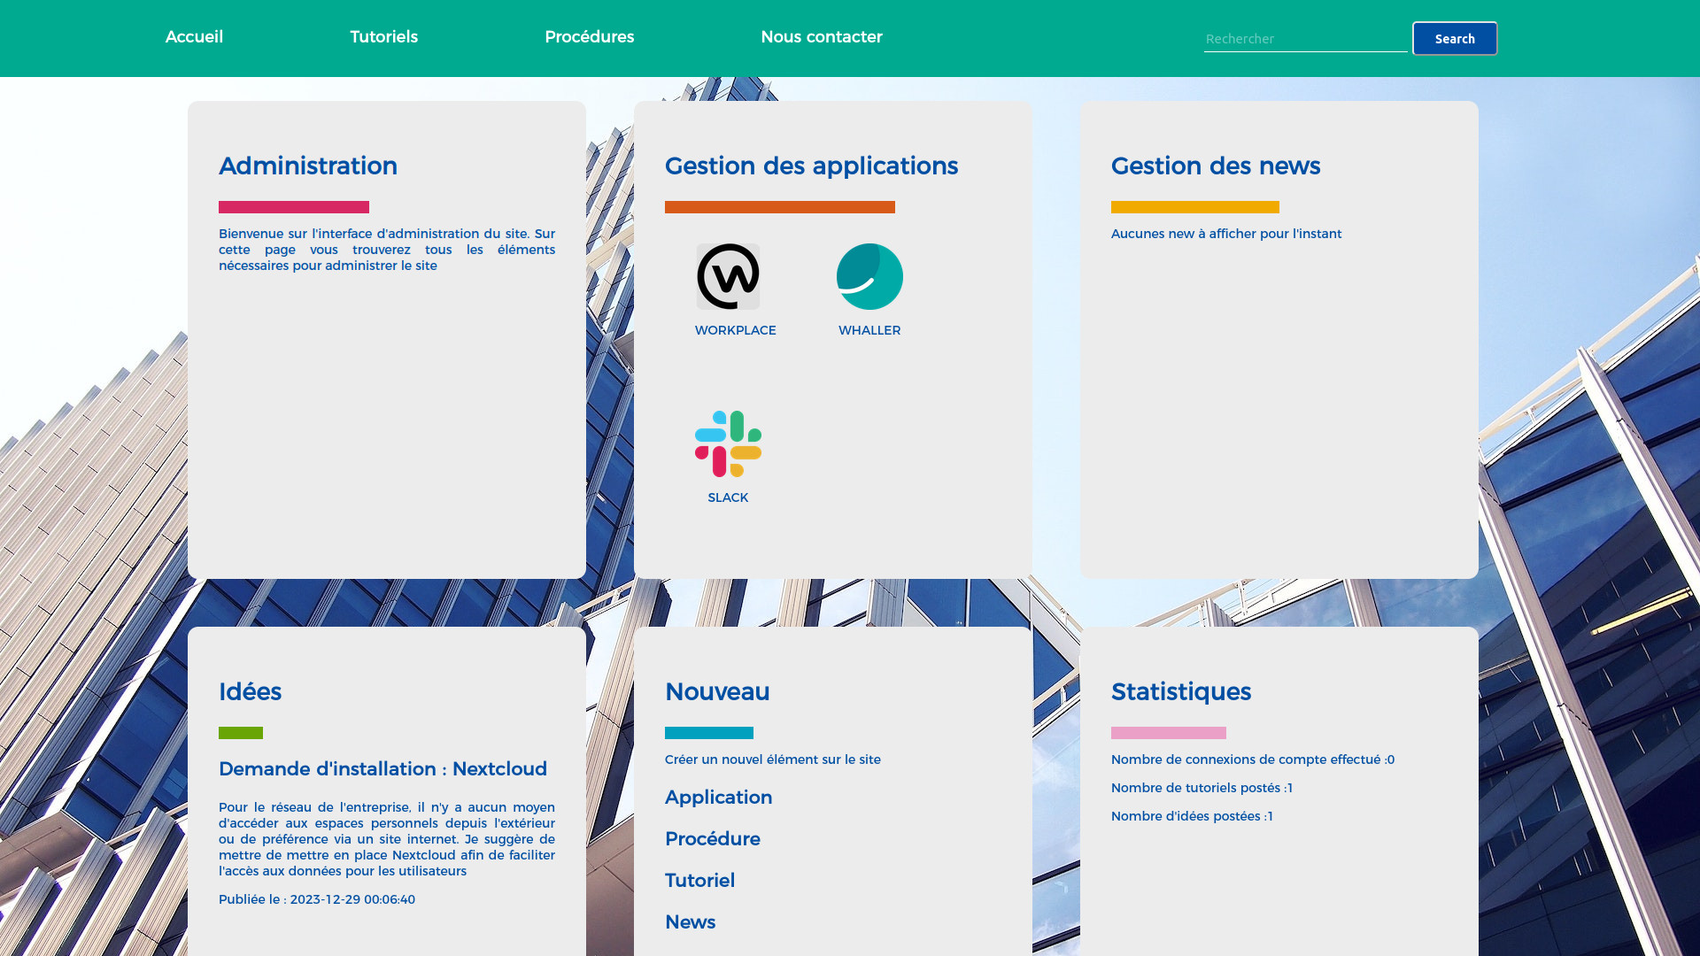Screen dimensions: 1700x956
Task: Create a new Procédure element
Action: coord(712,839)
